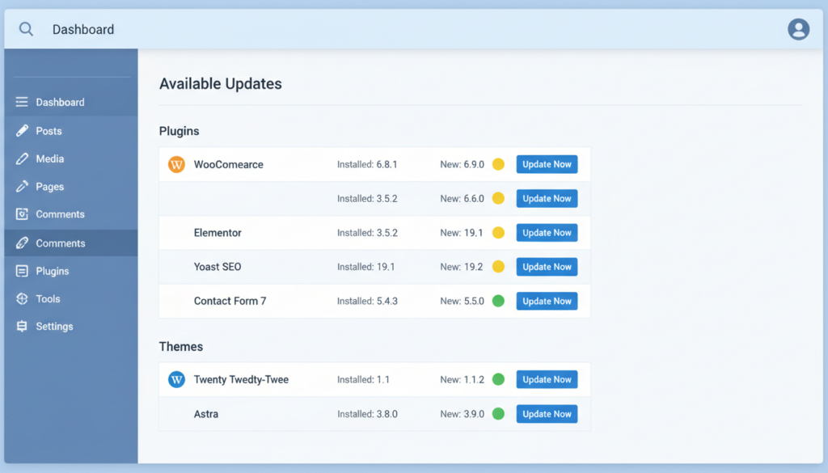The image size is (828, 473).
Task: Click the Plugins icon in sidebar
Action: click(x=22, y=271)
